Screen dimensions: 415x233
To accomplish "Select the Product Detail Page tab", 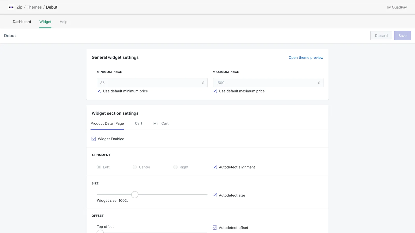I will [x=107, y=123].
